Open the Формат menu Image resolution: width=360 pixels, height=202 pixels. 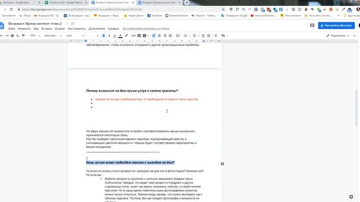[x=60, y=29]
